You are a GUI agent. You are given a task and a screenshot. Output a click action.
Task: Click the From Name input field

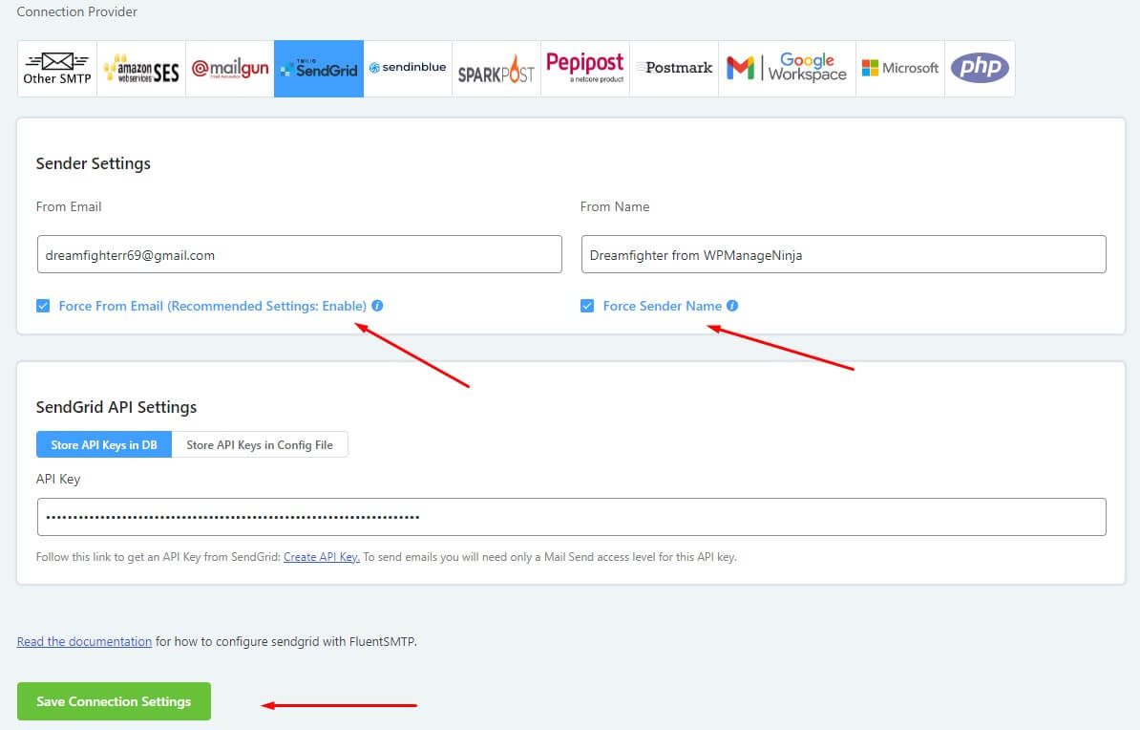(843, 255)
